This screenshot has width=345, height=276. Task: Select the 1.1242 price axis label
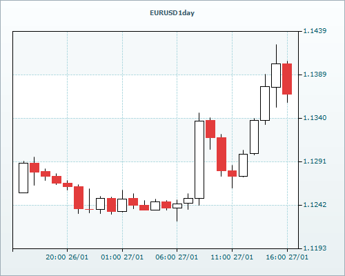click(x=315, y=205)
